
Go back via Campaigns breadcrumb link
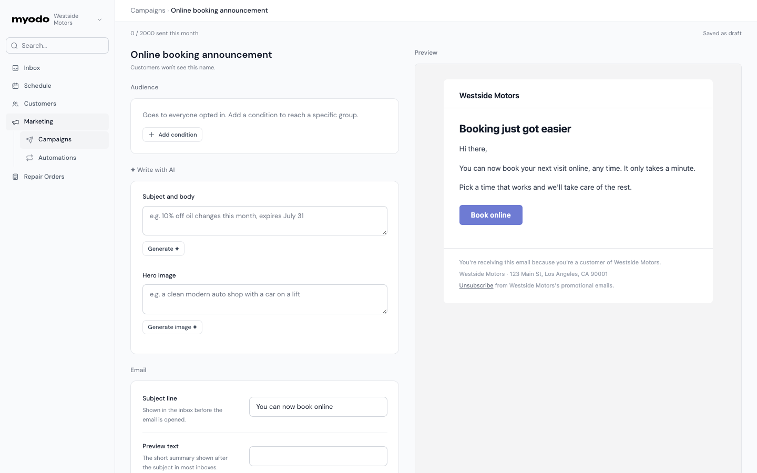pyautogui.click(x=148, y=11)
